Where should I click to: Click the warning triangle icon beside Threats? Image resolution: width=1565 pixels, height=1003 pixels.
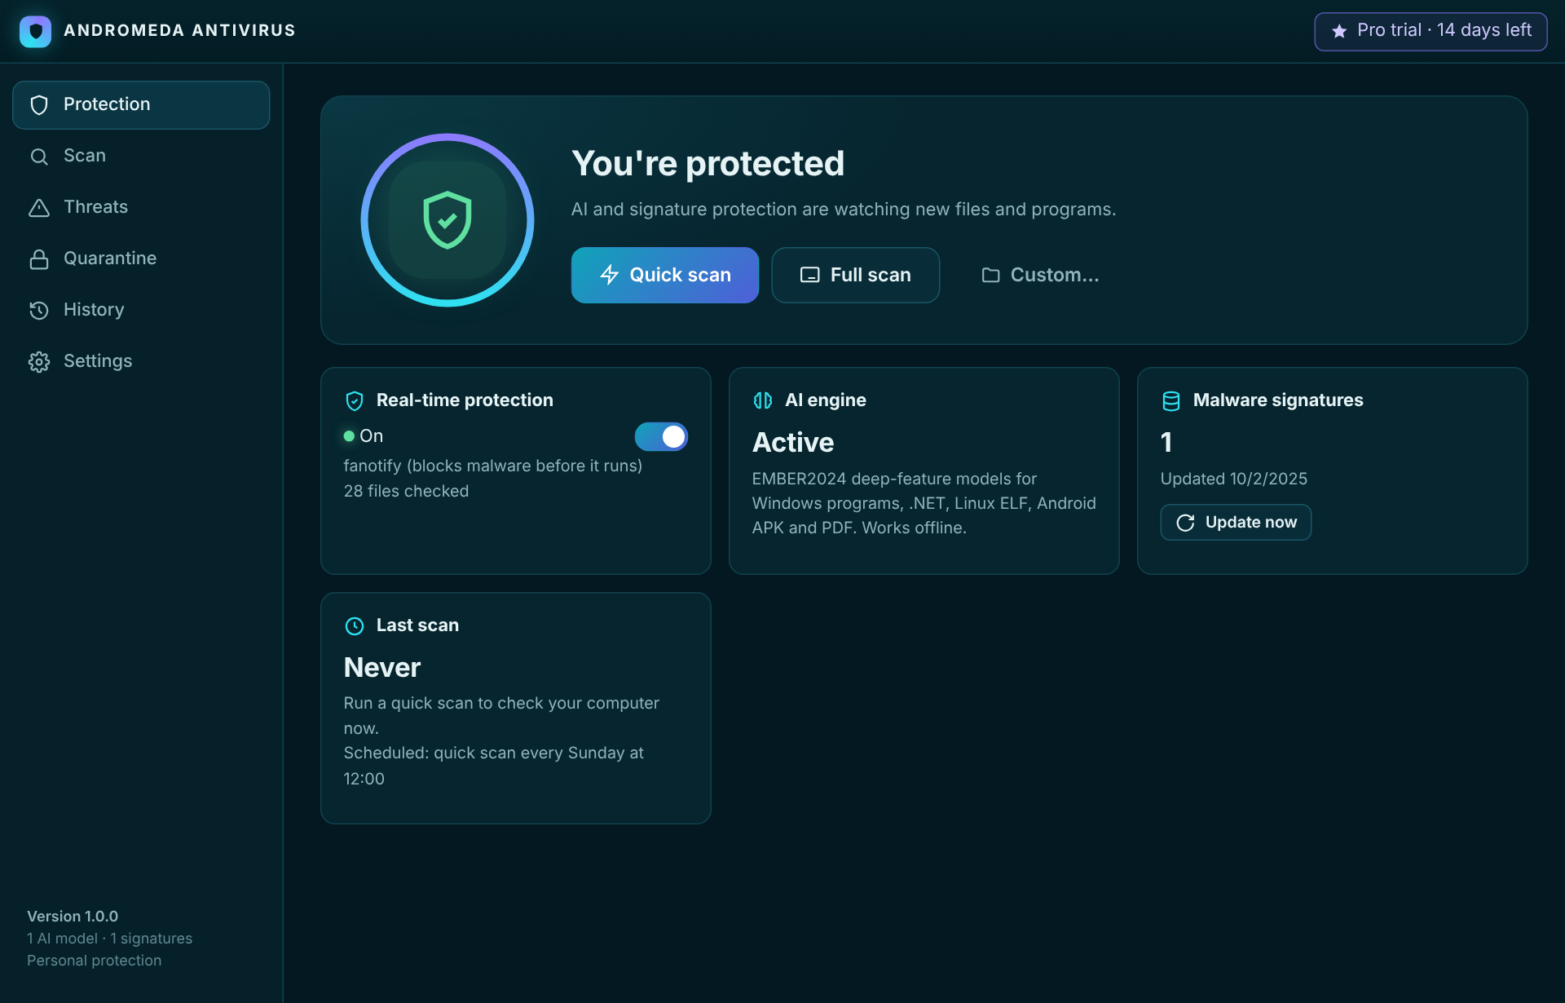pyautogui.click(x=39, y=207)
